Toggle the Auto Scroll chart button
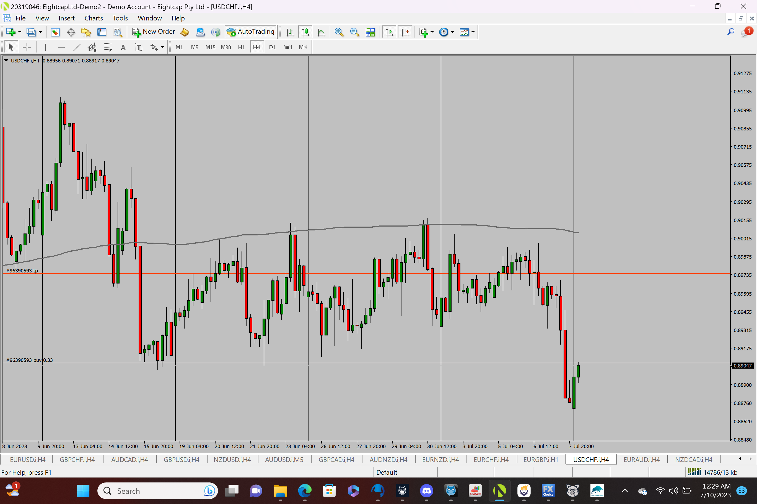The image size is (757, 504). tap(390, 32)
